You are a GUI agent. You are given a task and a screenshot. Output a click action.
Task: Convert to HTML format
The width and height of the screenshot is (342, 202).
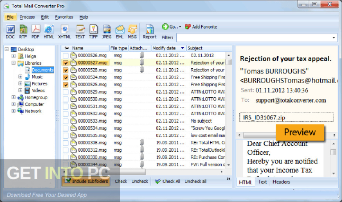49,32
